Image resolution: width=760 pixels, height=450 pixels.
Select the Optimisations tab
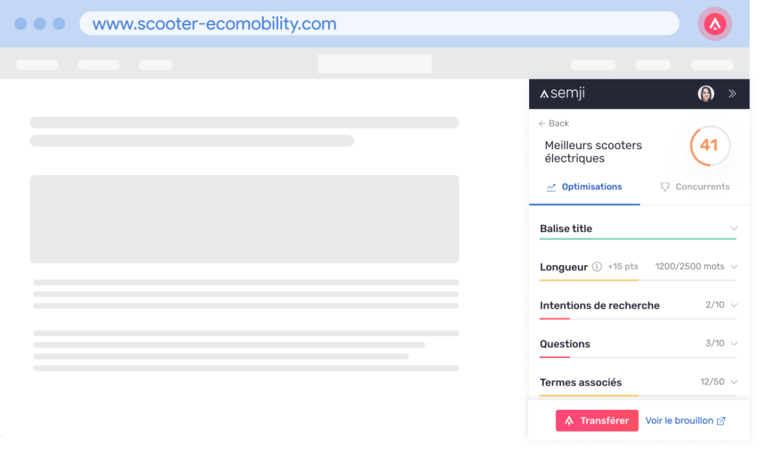tap(592, 187)
